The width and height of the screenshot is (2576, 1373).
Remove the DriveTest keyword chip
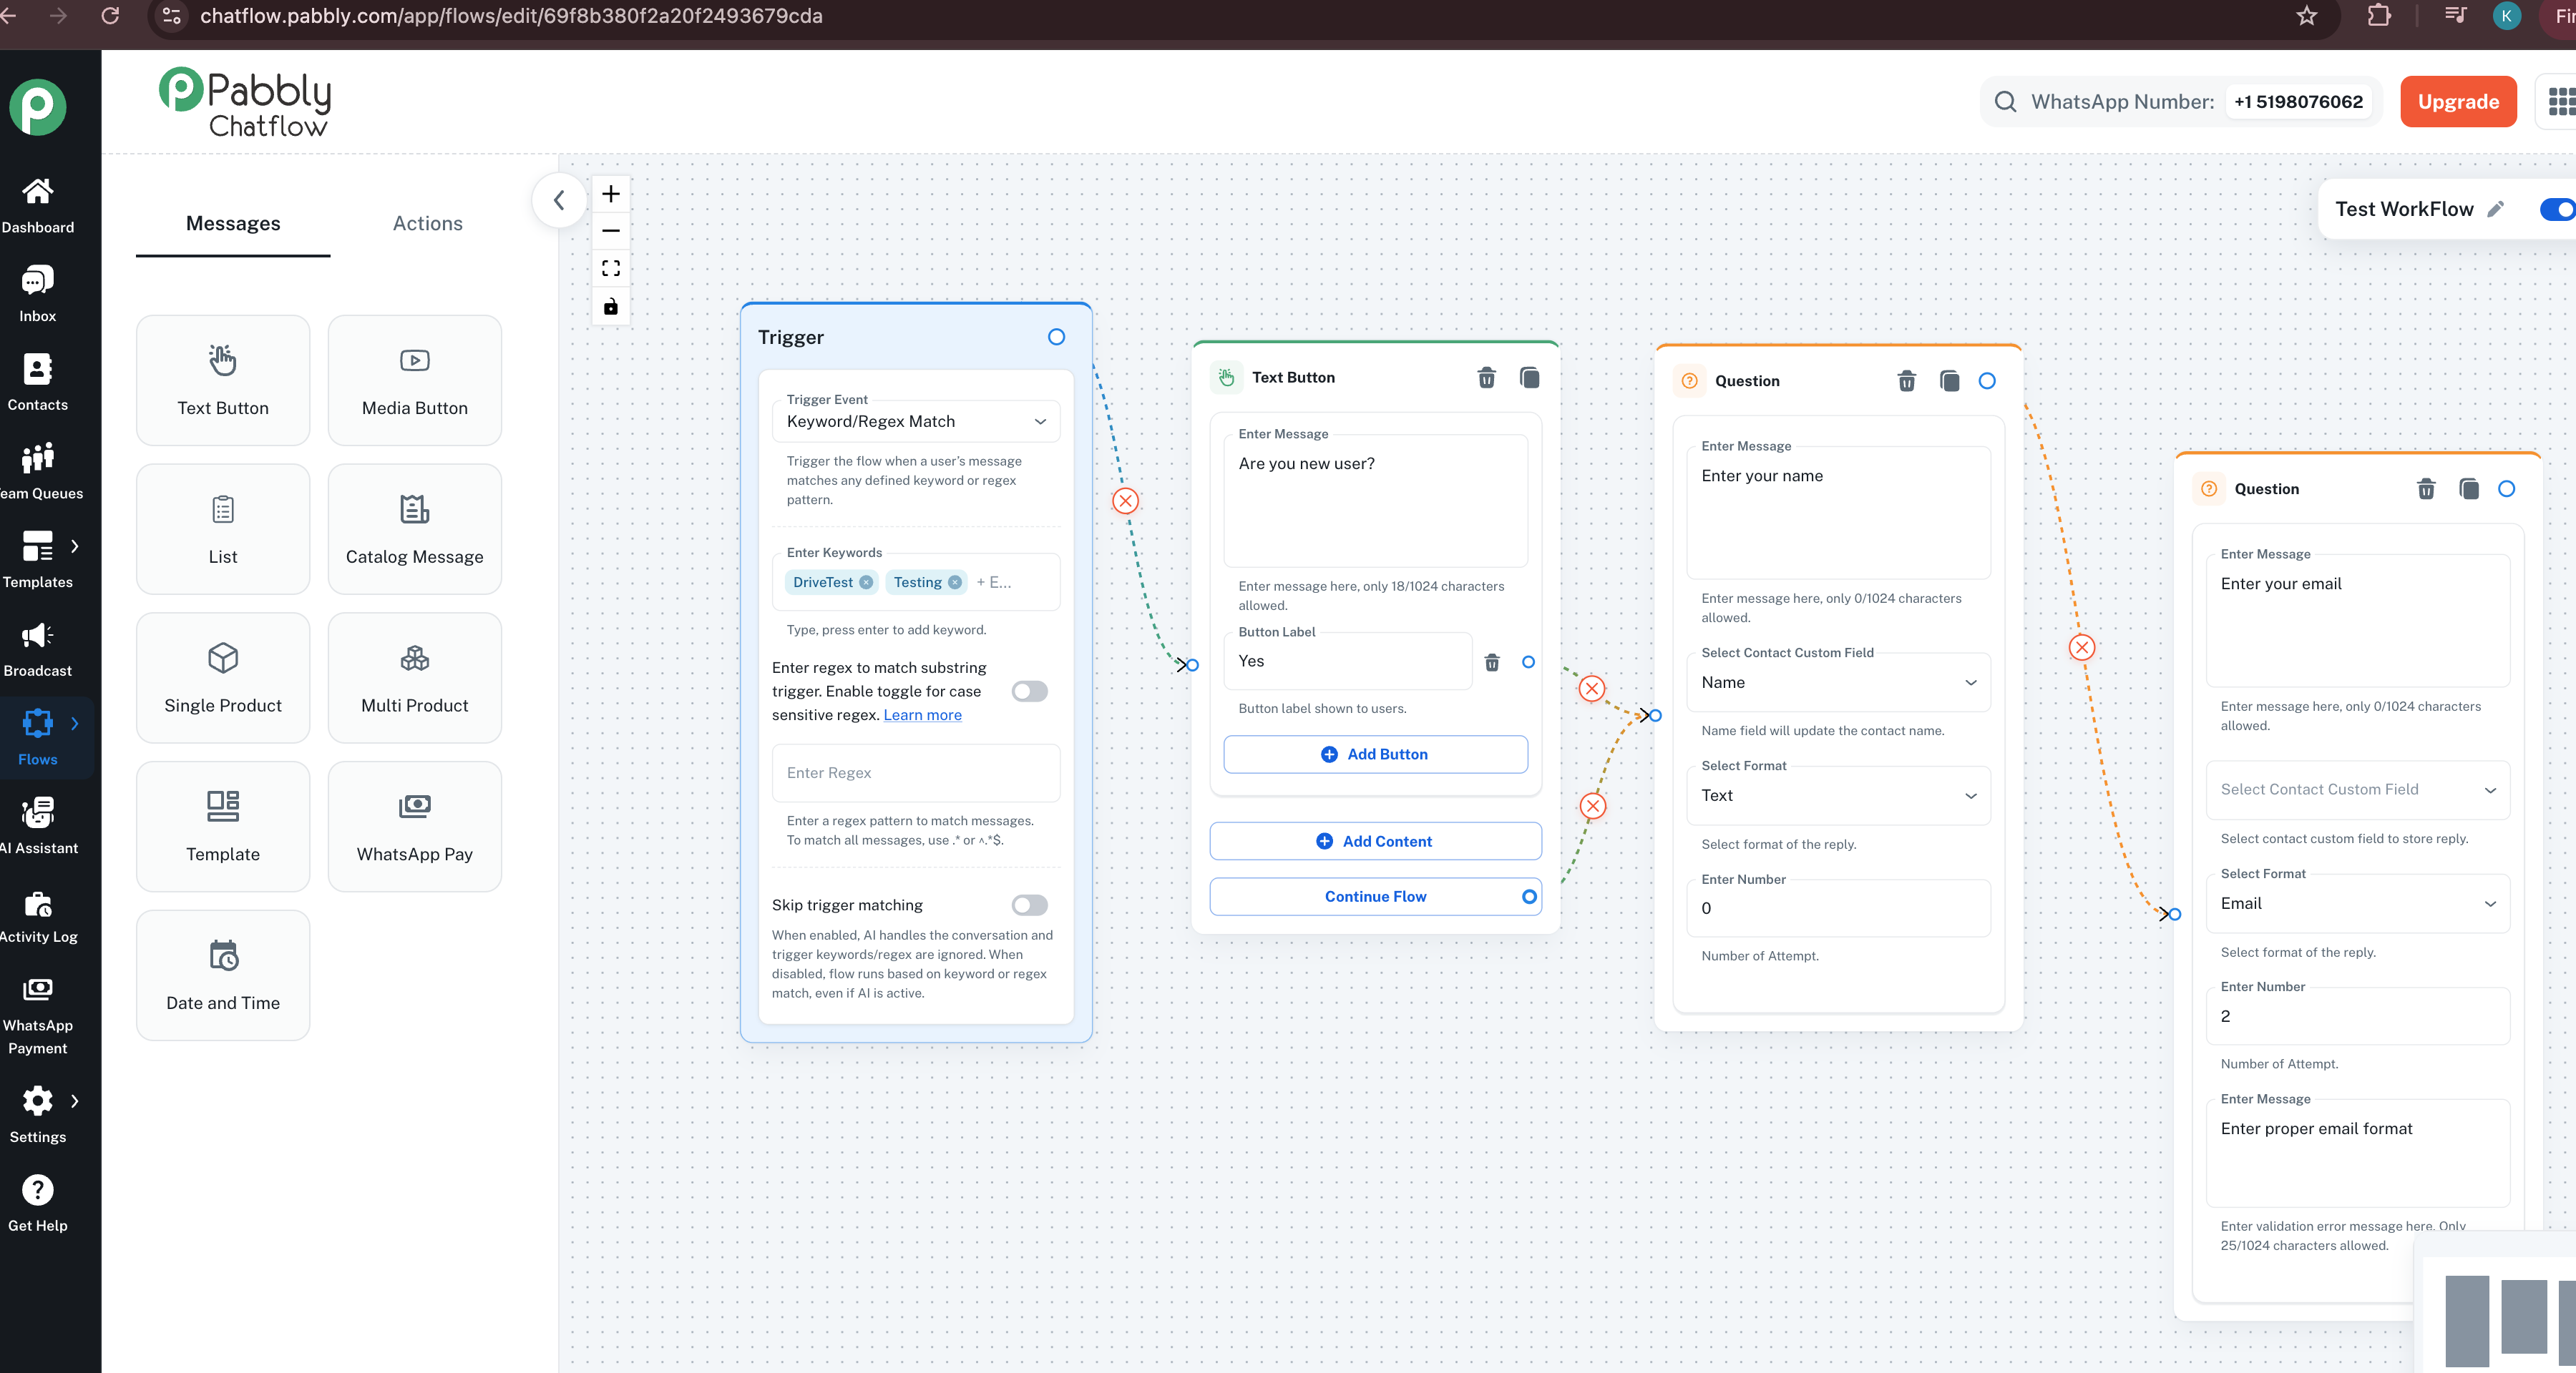pos(866,583)
